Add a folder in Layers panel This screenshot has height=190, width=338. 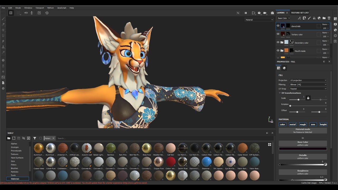[x=324, y=18]
